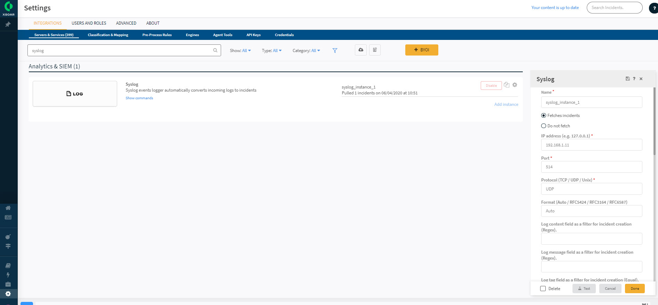The height and width of the screenshot is (305, 658).
Task: Switch to the USERS AND ROLES tab
Action: tap(89, 23)
